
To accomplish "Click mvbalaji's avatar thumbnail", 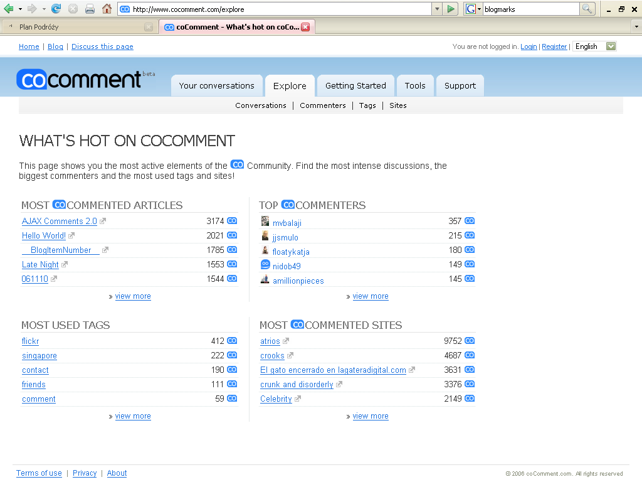I will coord(265,221).
